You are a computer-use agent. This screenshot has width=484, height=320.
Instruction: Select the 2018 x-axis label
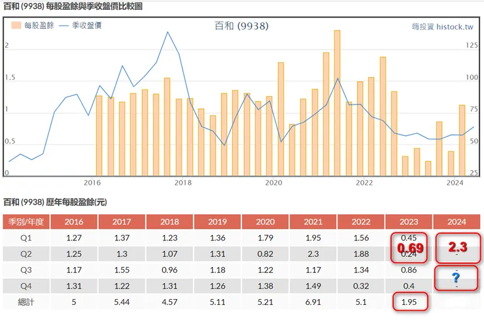(183, 183)
